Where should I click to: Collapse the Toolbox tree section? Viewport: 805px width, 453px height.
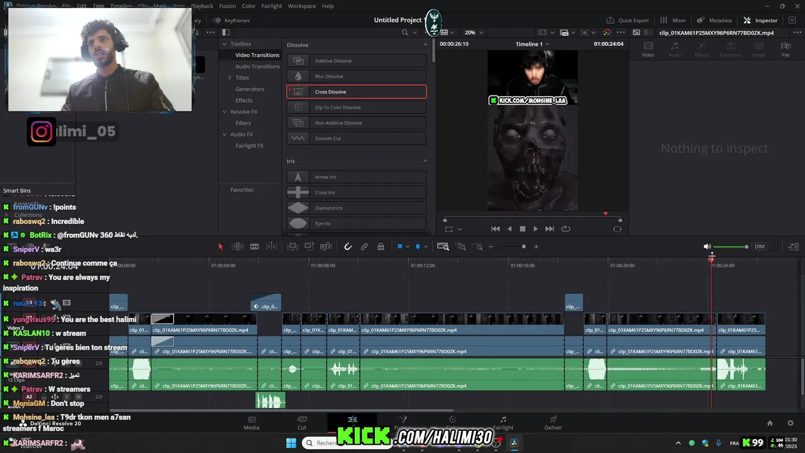[x=225, y=44]
